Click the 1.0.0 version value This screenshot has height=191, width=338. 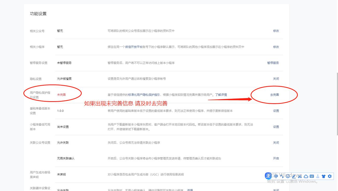[x=60, y=111]
